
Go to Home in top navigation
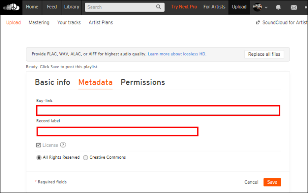coord(32,7)
